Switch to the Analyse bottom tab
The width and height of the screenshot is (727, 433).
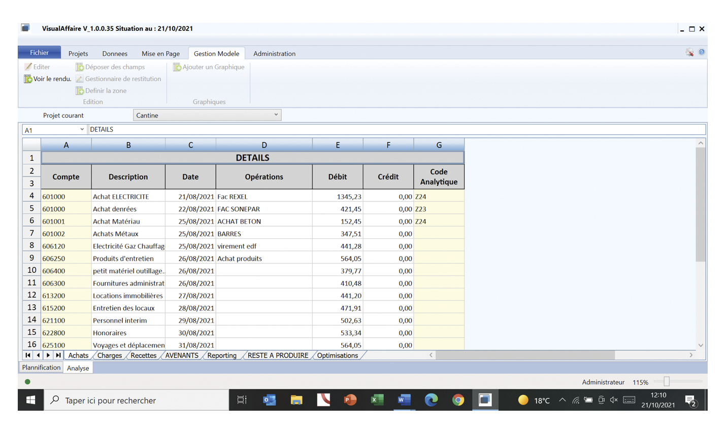(x=78, y=368)
